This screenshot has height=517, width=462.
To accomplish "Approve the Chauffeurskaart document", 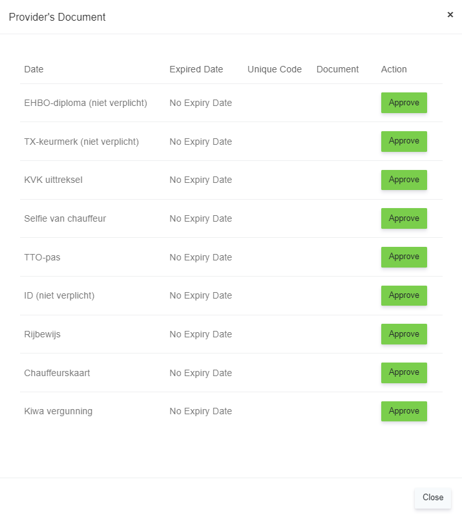I will coord(404,372).
